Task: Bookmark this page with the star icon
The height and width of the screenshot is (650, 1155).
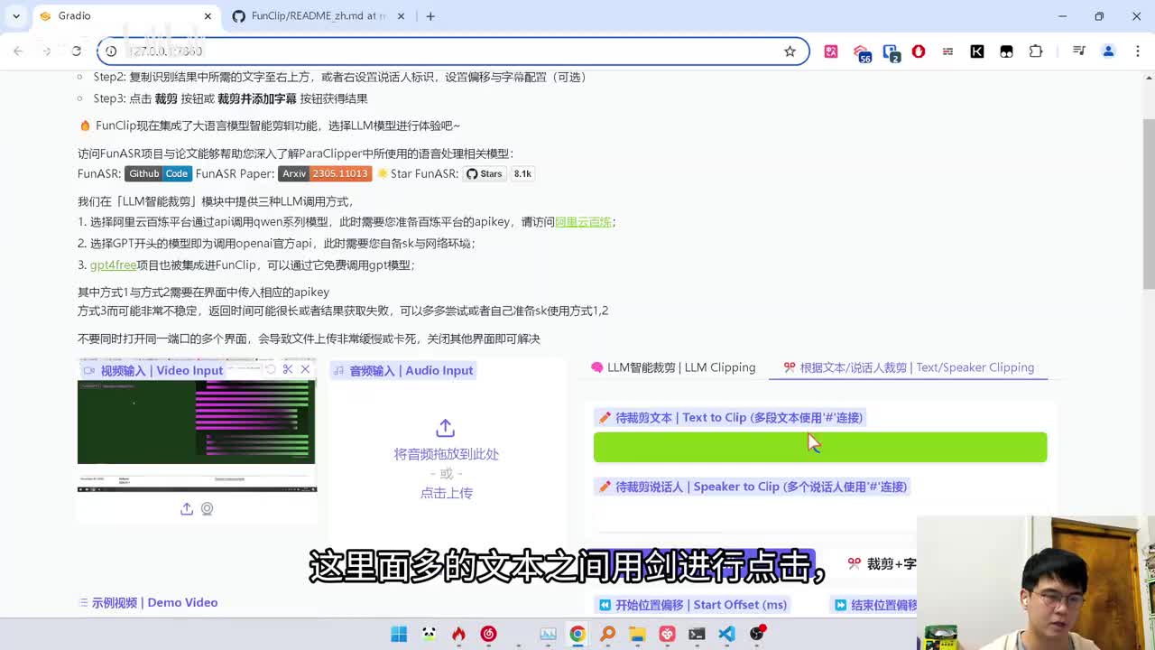Action: (x=790, y=51)
